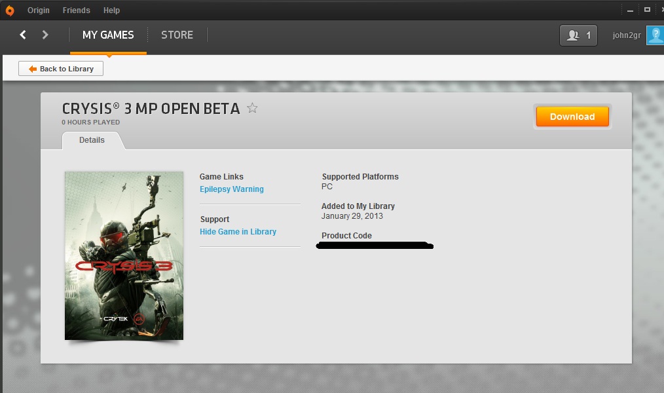Viewport: 664px width, 393px height.
Task: Open the Origin menu
Action: point(39,10)
